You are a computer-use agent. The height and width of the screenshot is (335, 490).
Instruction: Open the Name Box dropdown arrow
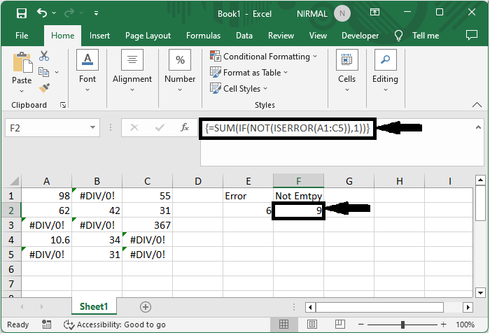coord(94,128)
